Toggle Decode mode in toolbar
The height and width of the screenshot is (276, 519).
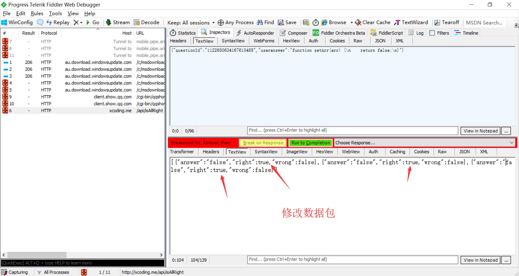[x=146, y=22]
